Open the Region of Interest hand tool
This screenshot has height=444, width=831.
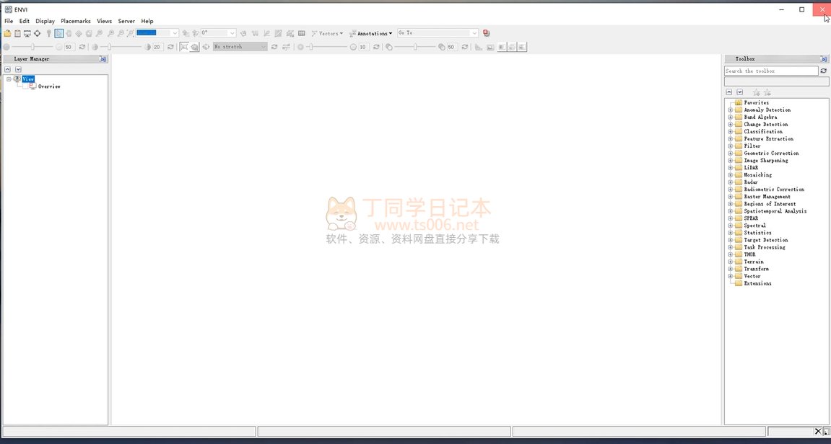pyautogui.click(x=243, y=33)
